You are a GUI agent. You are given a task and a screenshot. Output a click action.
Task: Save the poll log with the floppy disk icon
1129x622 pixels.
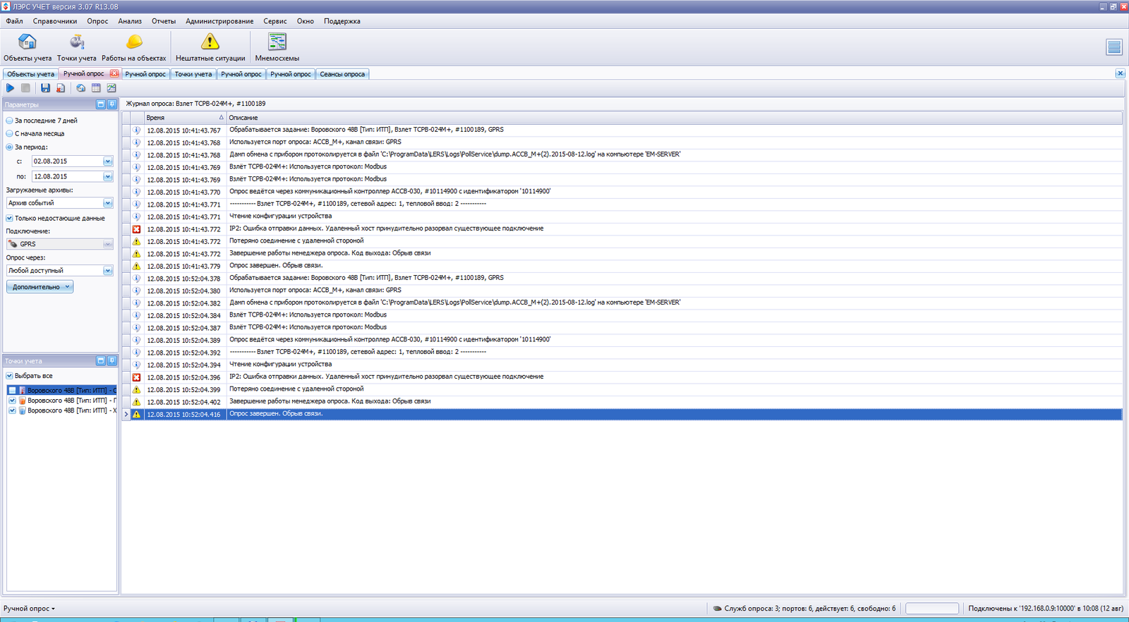coord(45,88)
